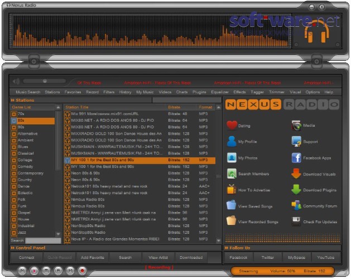Open My Profile person icon
The width and height of the screenshot is (351, 279).
[232, 142]
